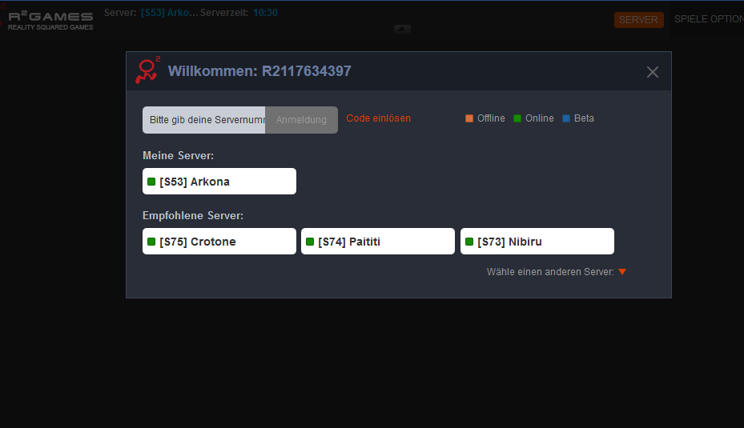
Task: Choose recommended server [S75] Crotone
Action: (x=219, y=242)
